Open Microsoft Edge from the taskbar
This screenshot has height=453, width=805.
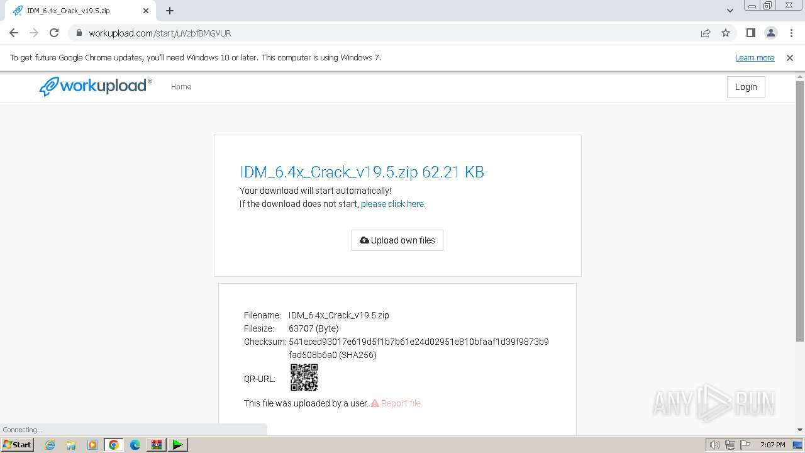pos(135,445)
